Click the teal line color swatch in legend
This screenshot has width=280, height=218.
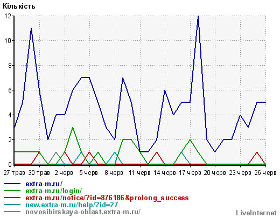(x=12, y=205)
